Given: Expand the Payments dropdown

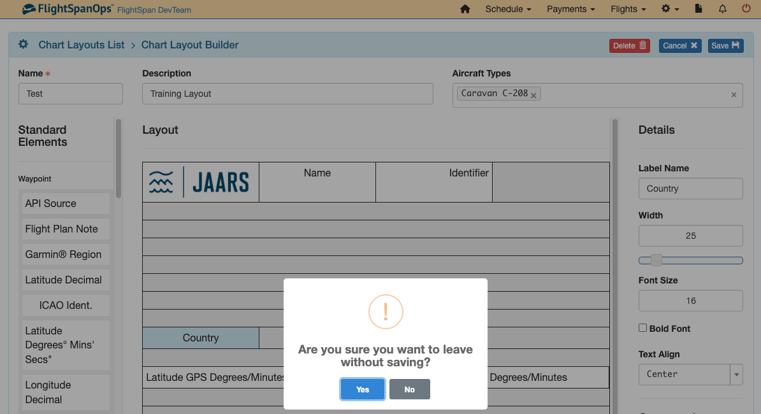Looking at the screenshot, I should point(570,9).
